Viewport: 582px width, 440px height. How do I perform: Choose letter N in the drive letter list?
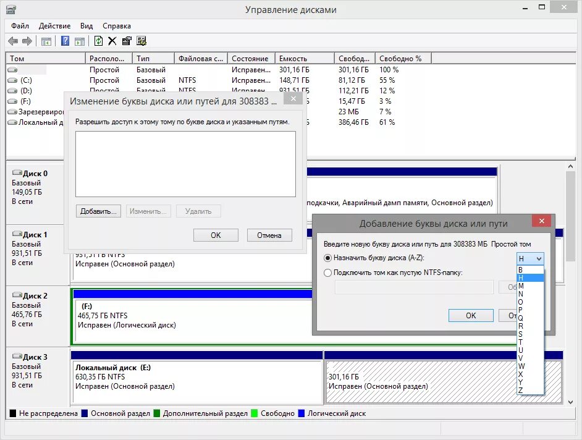pos(530,294)
